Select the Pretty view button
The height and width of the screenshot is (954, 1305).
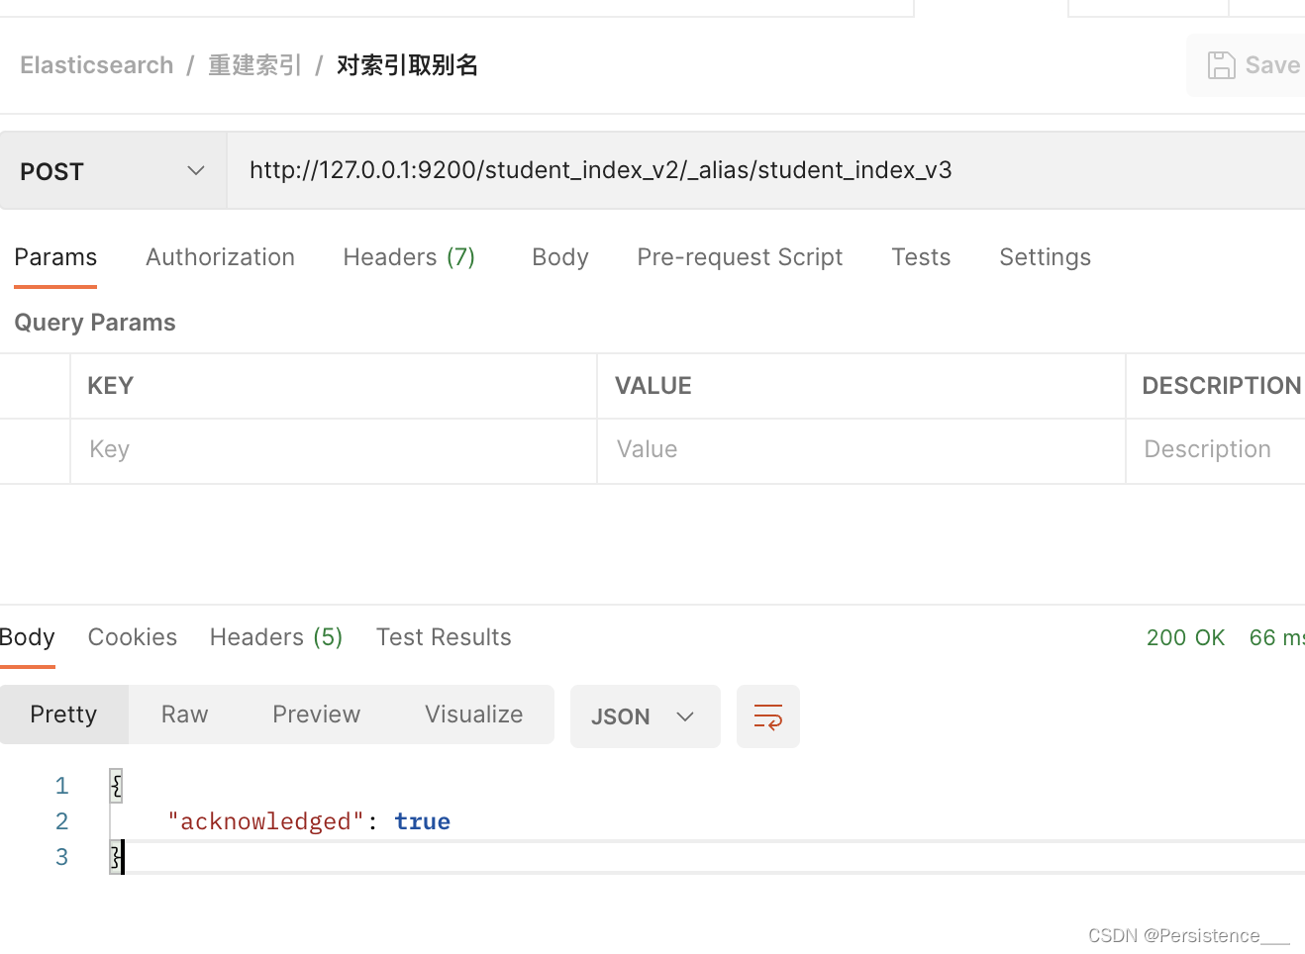click(x=63, y=715)
